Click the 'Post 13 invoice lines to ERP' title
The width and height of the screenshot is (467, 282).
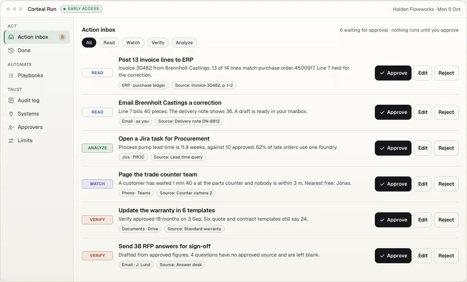(156, 60)
